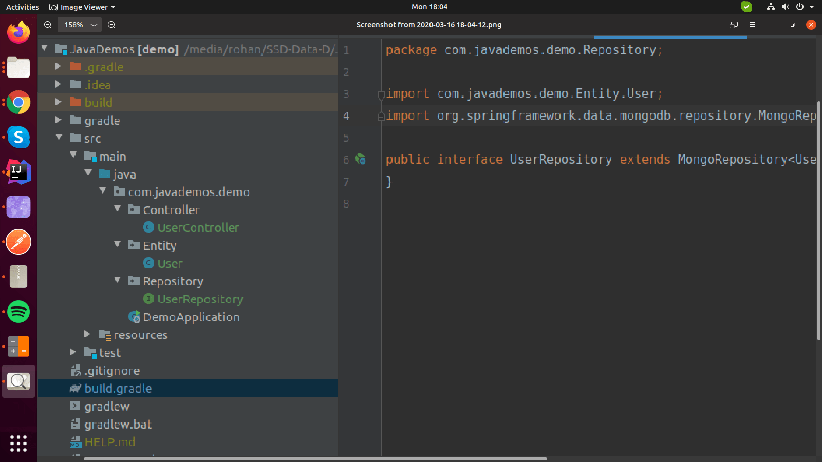Click the Spring bean gutter icon on line 6
This screenshot has width=822, height=462.
(x=361, y=160)
